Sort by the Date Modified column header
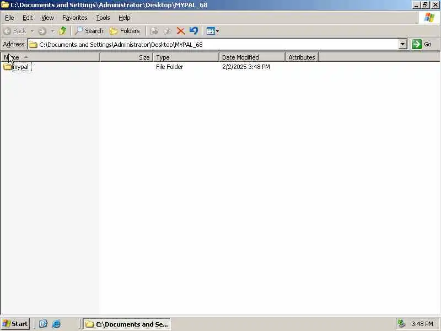Screen dimensions: 441x331 pos(252,57)
